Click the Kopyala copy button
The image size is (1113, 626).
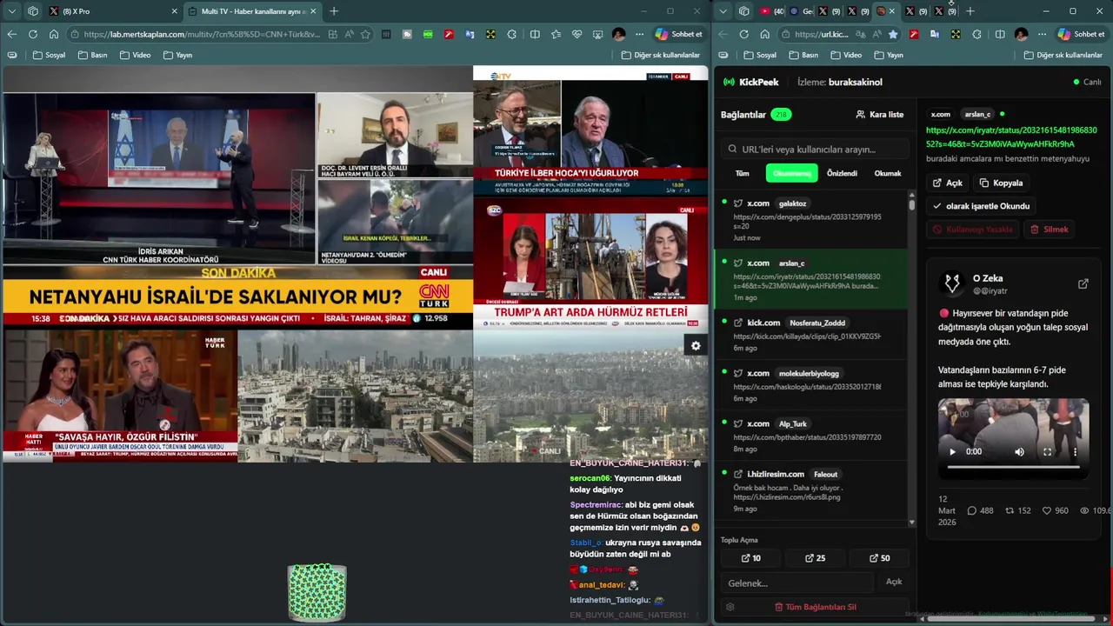tap(1001, 183)
